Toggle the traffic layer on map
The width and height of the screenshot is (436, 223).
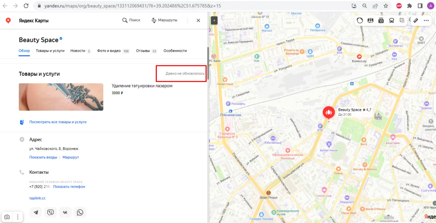click(360, 20)
